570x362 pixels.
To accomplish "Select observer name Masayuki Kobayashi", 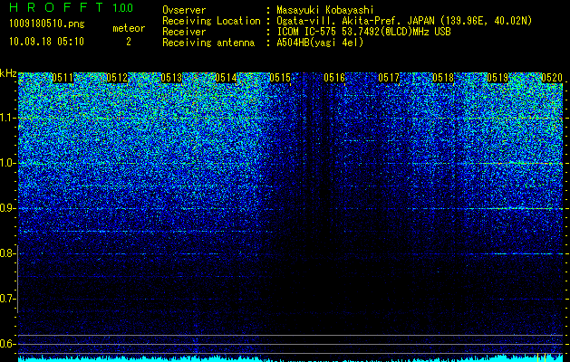I will 325,10.
